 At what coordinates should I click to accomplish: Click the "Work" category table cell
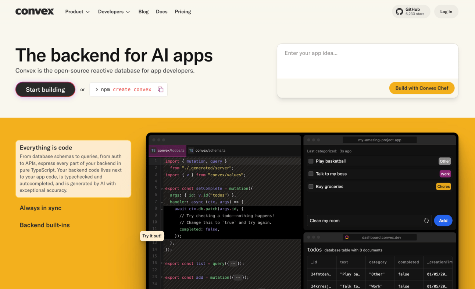(380, 286)
